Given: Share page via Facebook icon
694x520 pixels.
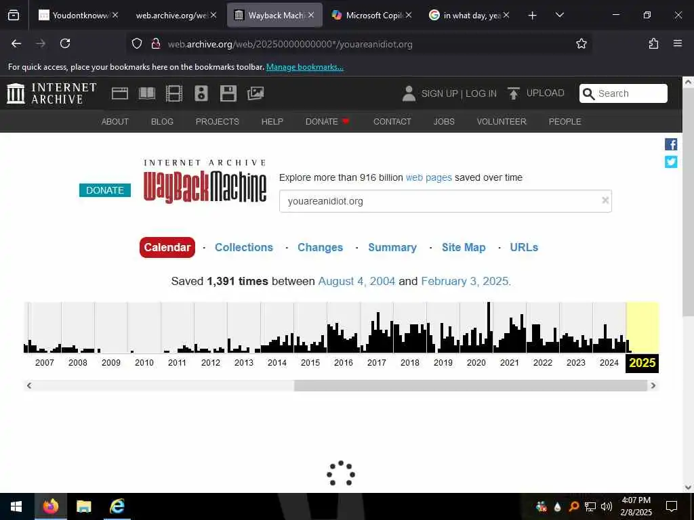Looking at the screenshot, I should [x=671, y=144].
